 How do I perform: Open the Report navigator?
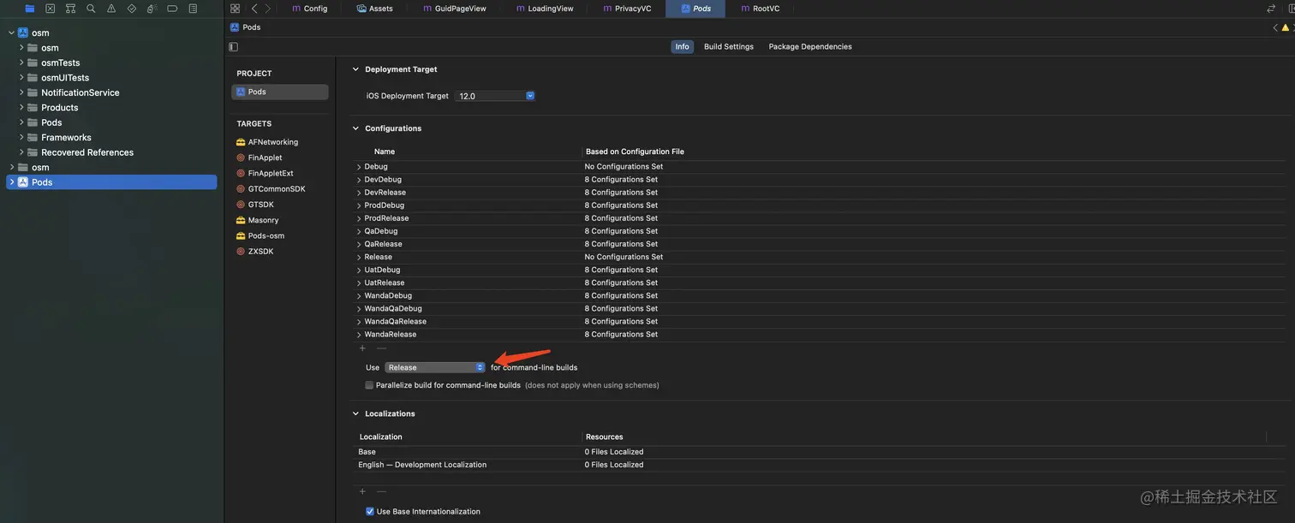tap(193, 9)
